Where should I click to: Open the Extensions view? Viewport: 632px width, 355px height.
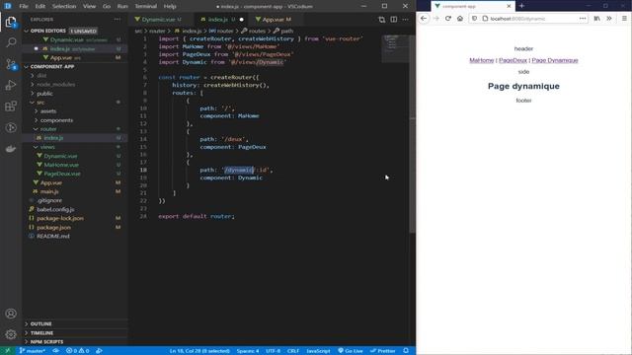pos(11,106)
